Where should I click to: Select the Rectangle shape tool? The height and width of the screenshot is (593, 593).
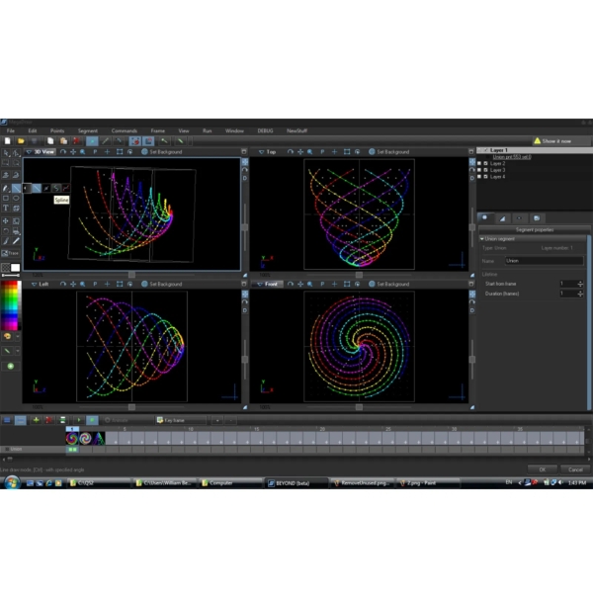pyautogui.click(x=6, y=198)
